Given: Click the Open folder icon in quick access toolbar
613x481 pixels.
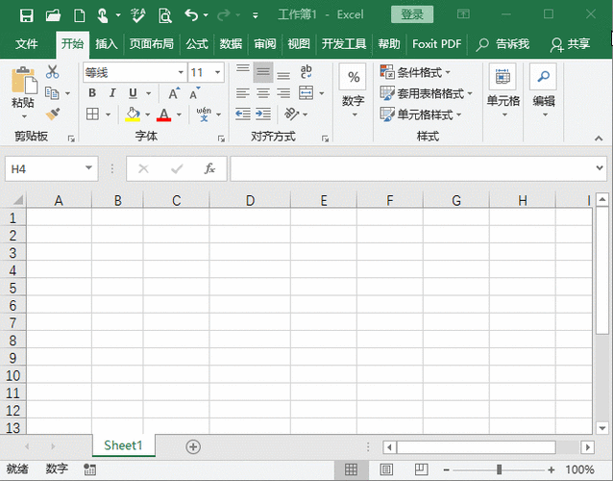Looking at the screenshot, I should click(x=53, y=15).
